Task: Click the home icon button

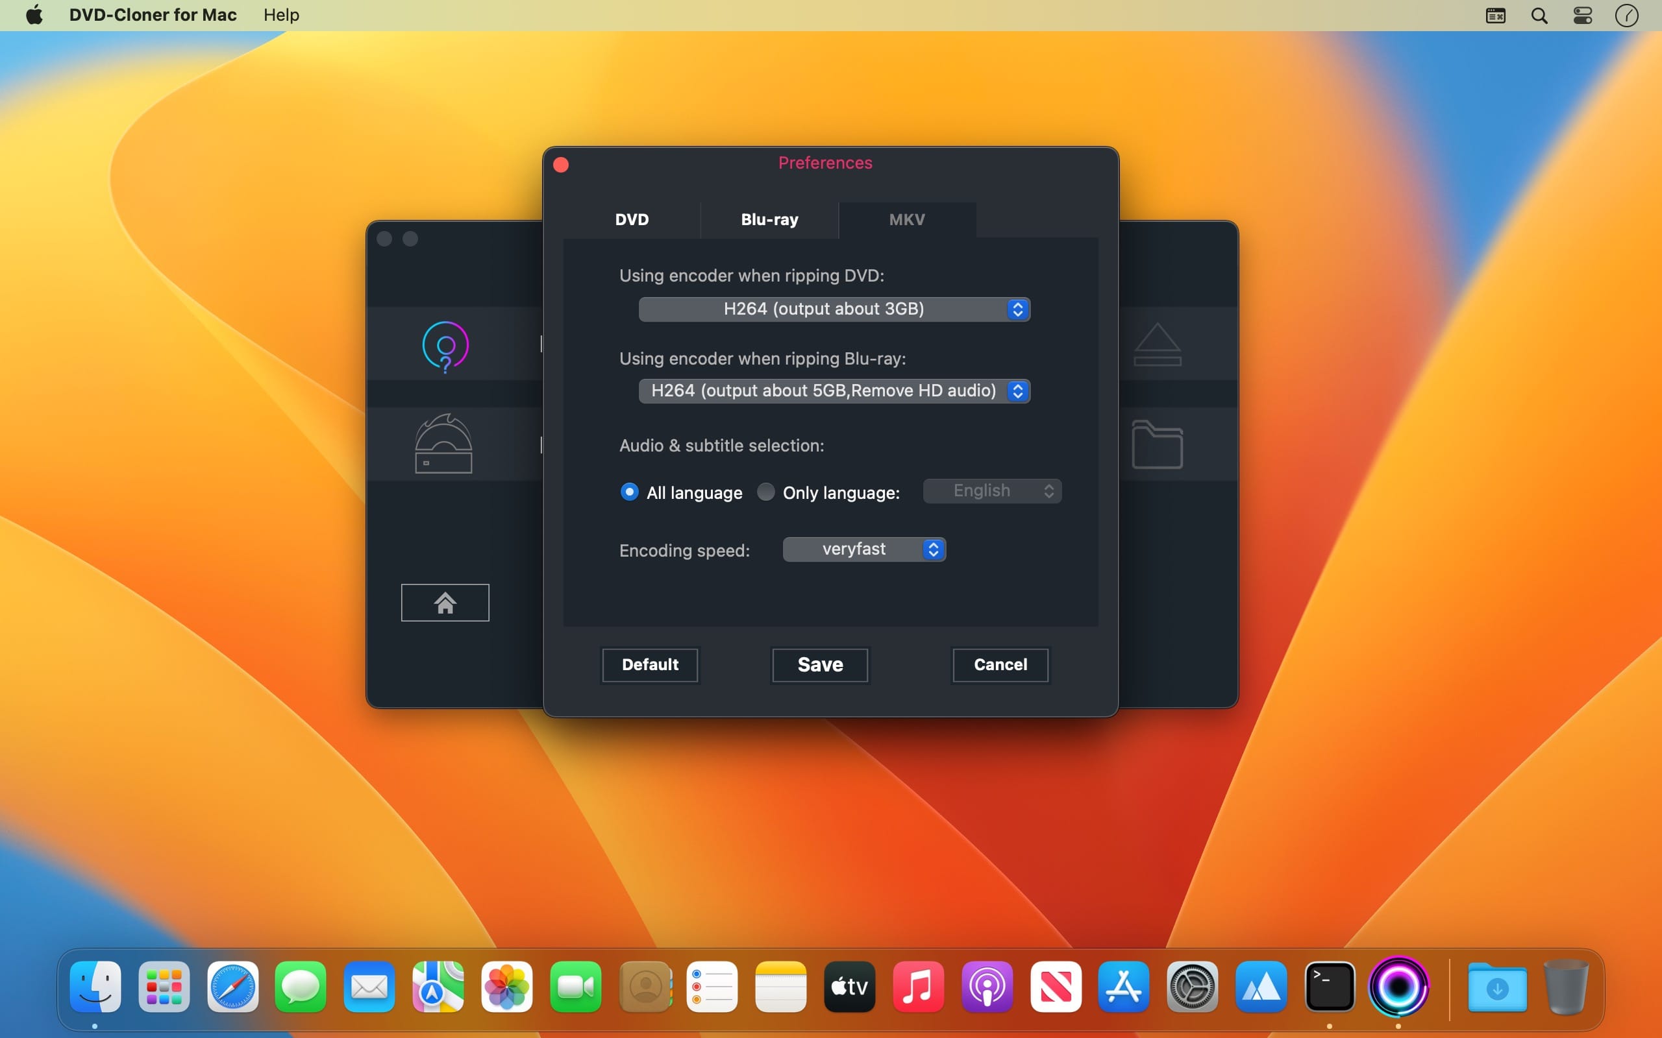Action: point(445,603)
